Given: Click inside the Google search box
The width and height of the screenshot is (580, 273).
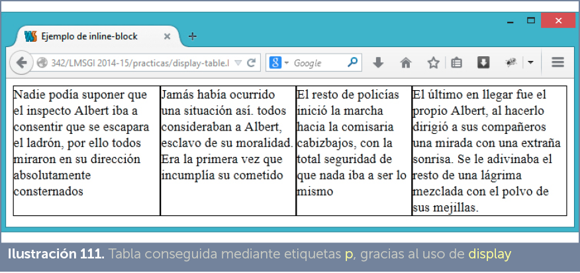Looking at the screenshot, I should (x=318, y=63).
